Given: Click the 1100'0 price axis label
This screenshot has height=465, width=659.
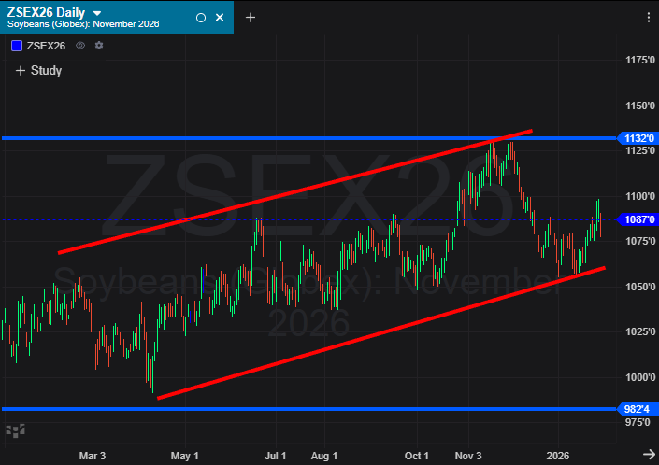Looking at the screenshot, I should tap(640, 196).
